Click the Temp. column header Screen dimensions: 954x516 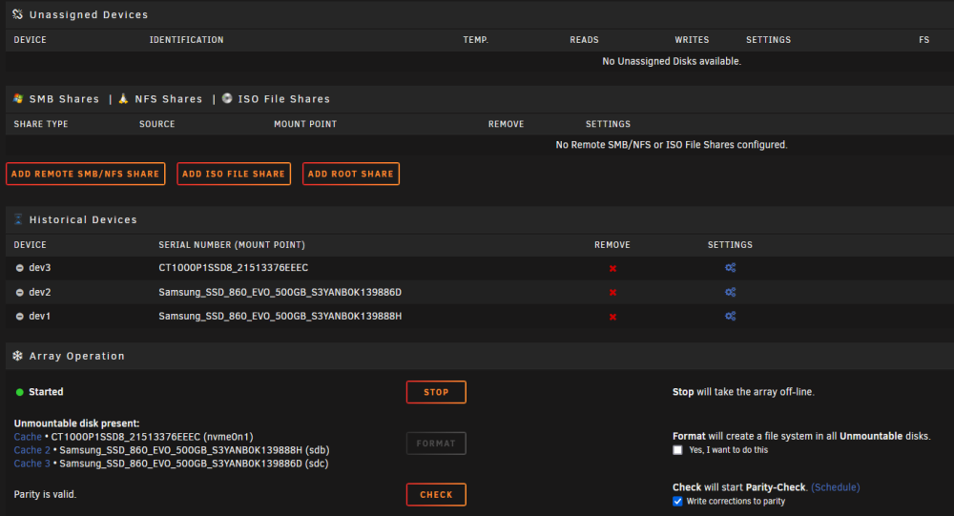coord(476,39)
